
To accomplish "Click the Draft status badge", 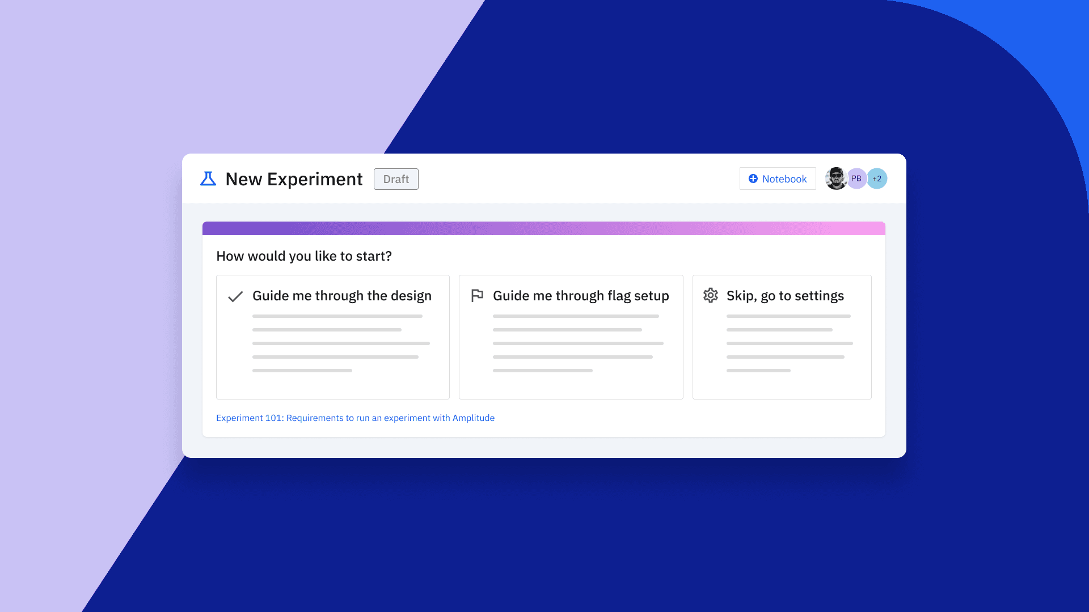I will coord(396,179).
